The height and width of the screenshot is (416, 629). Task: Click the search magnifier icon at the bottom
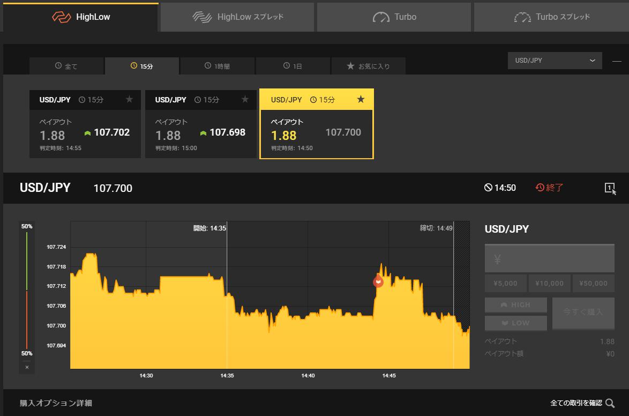click(610, 403)
